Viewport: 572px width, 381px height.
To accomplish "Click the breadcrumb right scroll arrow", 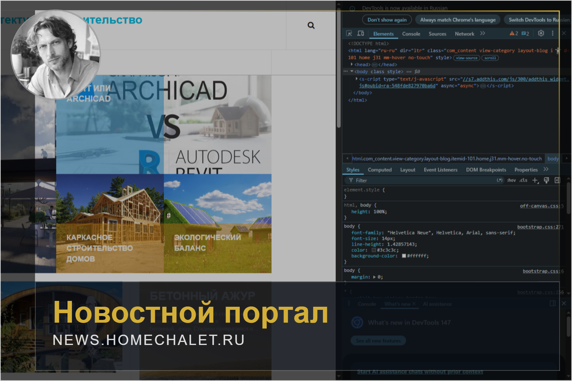I will (x=566, y=158).
